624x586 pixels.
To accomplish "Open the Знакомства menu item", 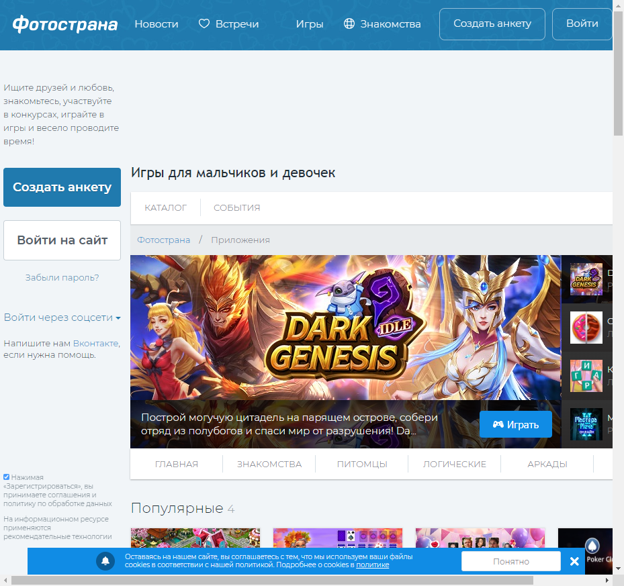I will click(390, 24).
